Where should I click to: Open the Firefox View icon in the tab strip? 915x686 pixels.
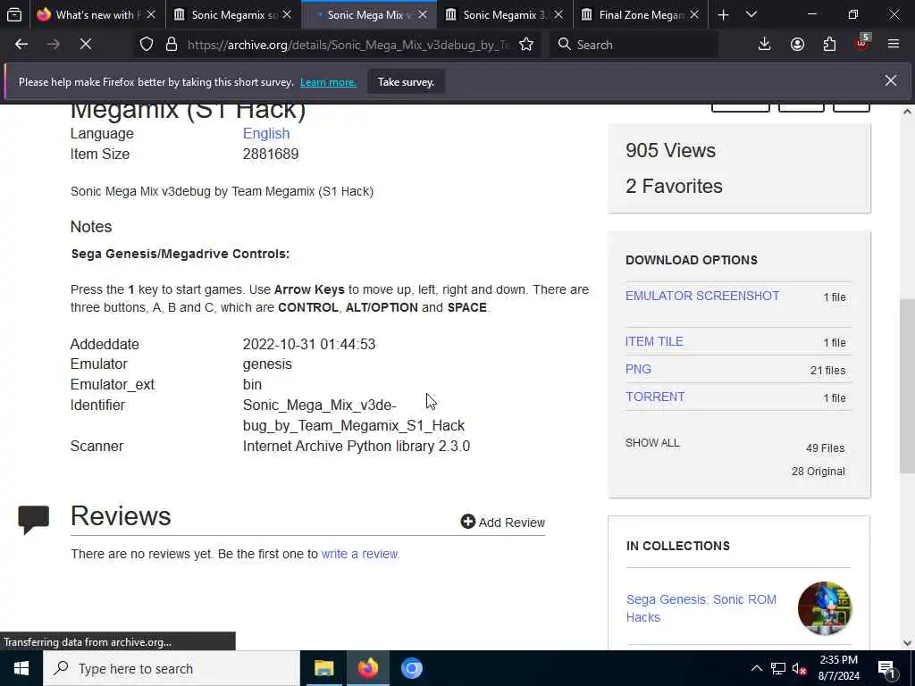tap(14, 14)
